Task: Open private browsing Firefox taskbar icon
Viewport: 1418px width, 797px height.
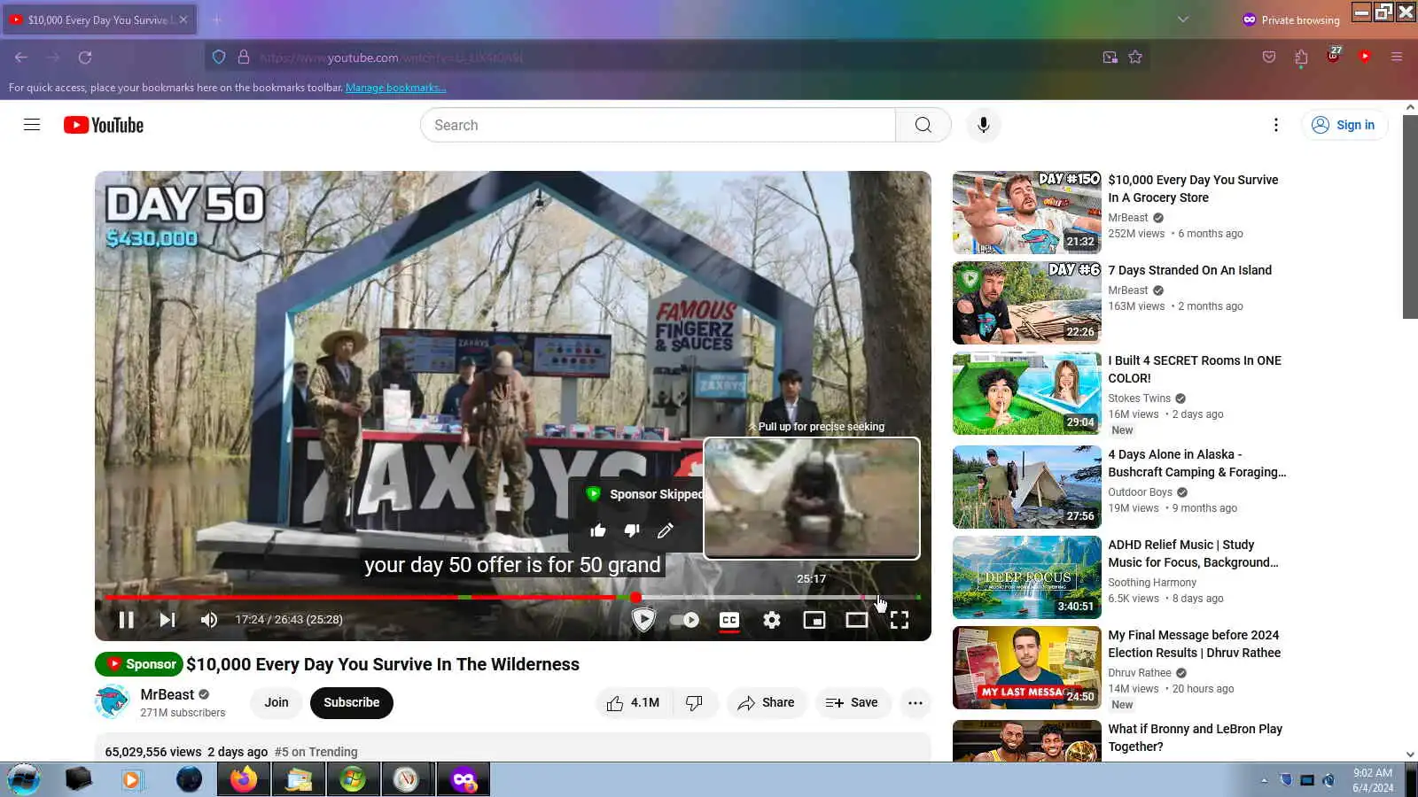Action: [x=463, y=779]
